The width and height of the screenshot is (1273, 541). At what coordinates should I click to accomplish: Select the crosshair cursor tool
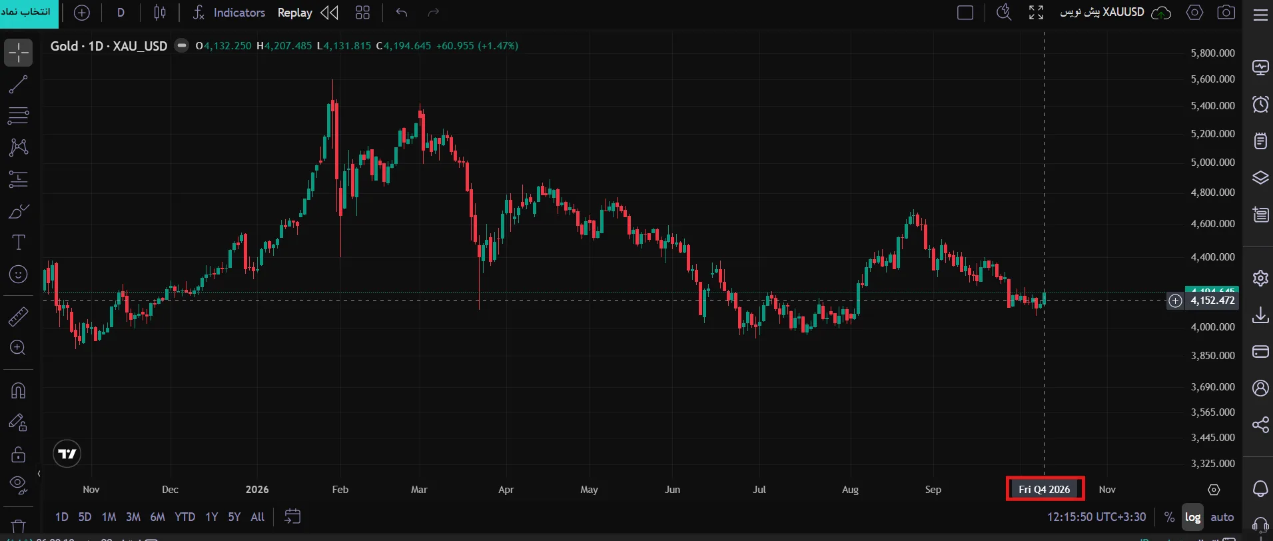tap(19, 53)
